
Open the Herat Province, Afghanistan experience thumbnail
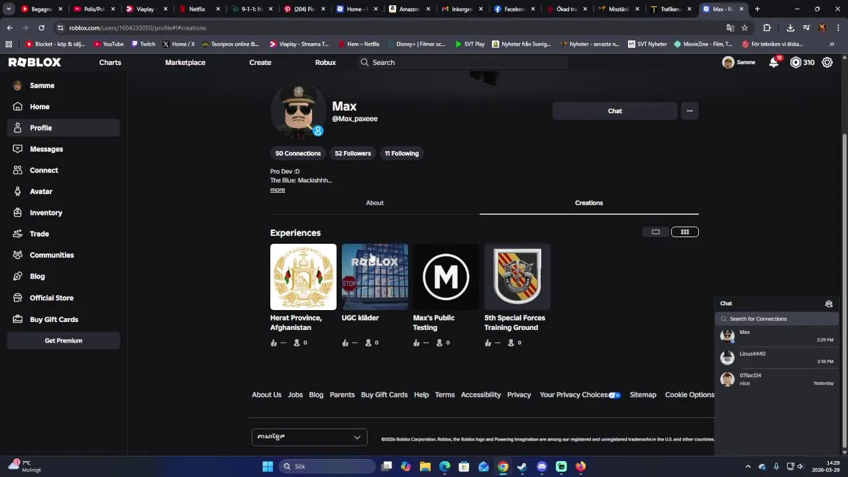click(303, 277)
